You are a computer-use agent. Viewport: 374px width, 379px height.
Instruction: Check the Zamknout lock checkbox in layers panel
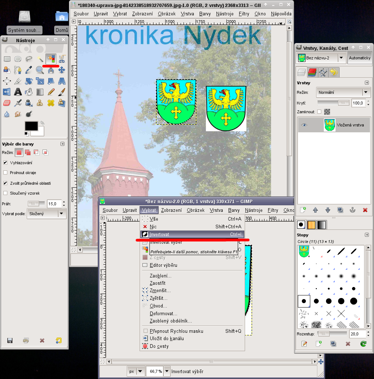(x=319, y=112)
